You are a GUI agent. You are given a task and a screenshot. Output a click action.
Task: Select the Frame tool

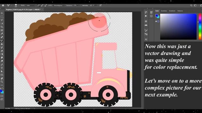(x=2, y=30)
